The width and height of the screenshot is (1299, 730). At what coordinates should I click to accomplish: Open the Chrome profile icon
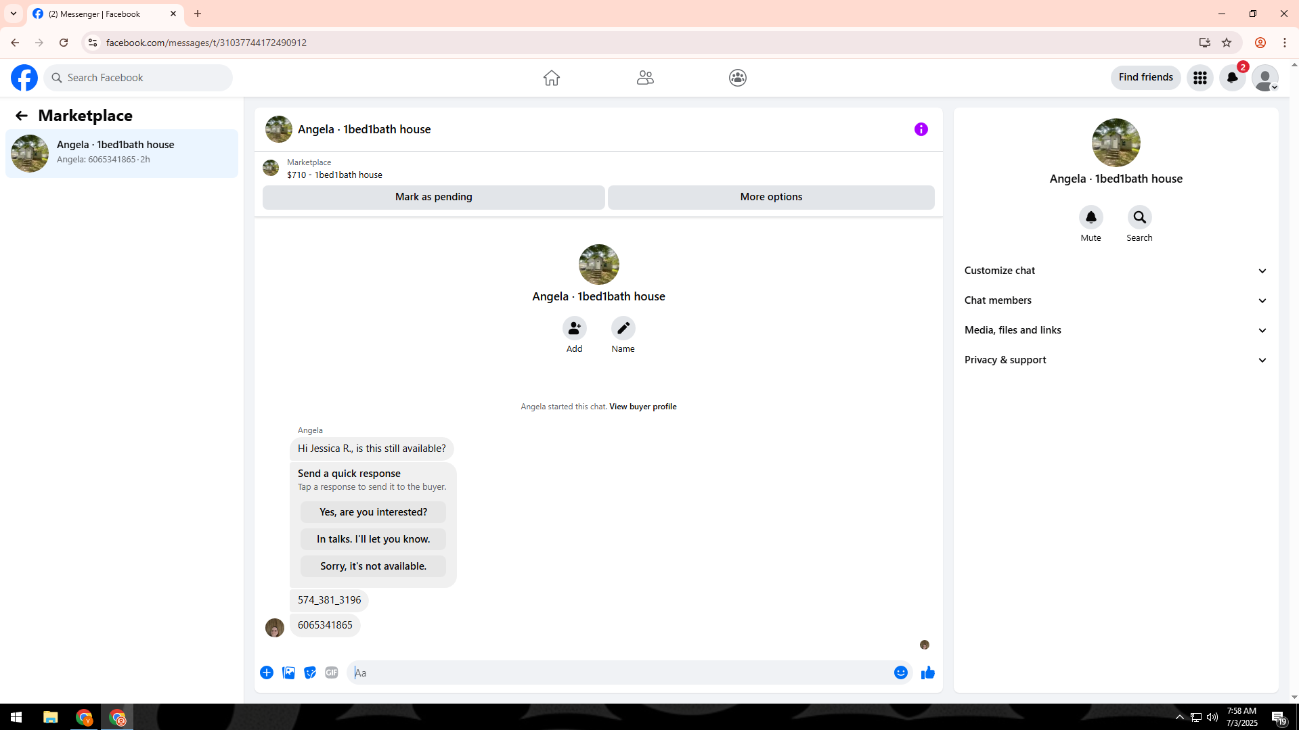pos(1260,43)
